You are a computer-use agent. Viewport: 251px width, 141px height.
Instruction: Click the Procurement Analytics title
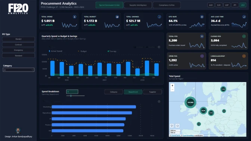point(59,3)
